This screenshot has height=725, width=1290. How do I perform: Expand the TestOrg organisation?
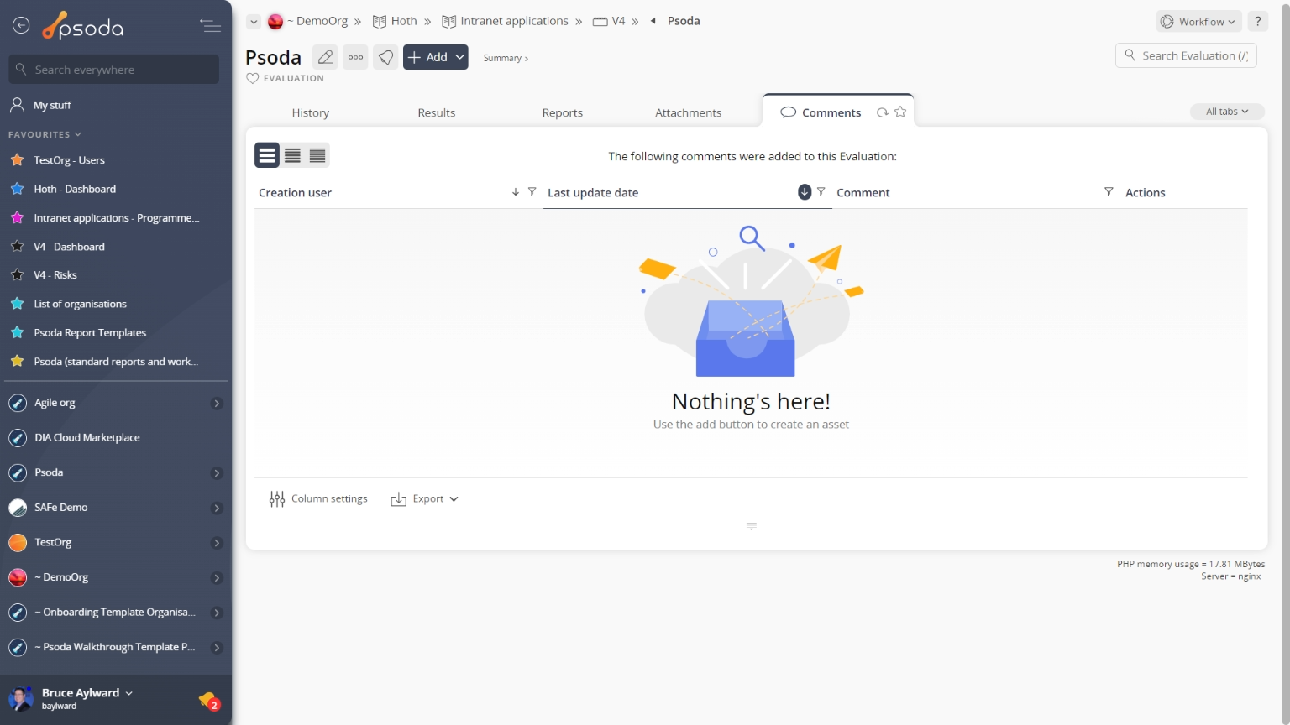217,543
